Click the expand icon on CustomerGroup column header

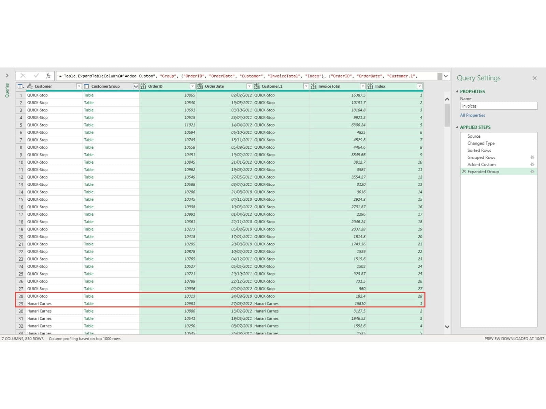(136, 87)
